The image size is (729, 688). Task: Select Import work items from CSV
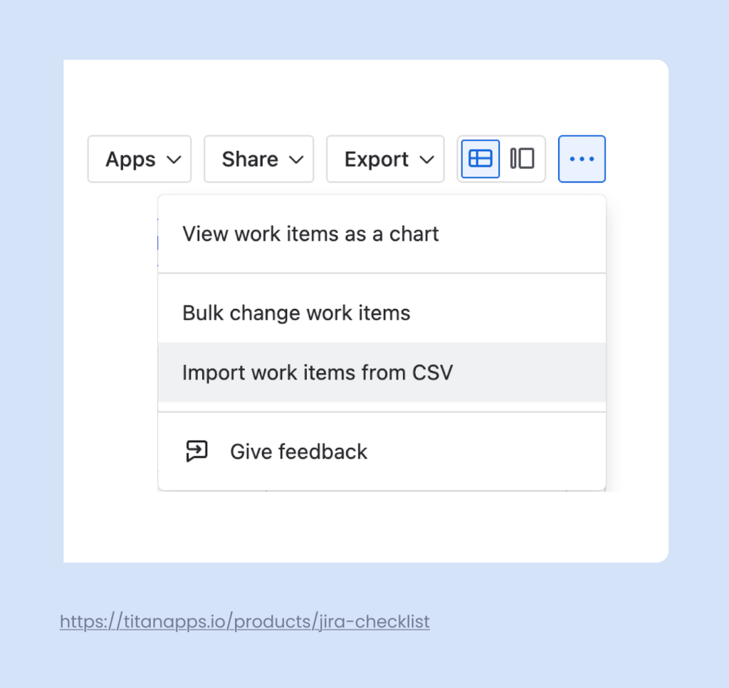pyautogui.click(x=317, y=372)
